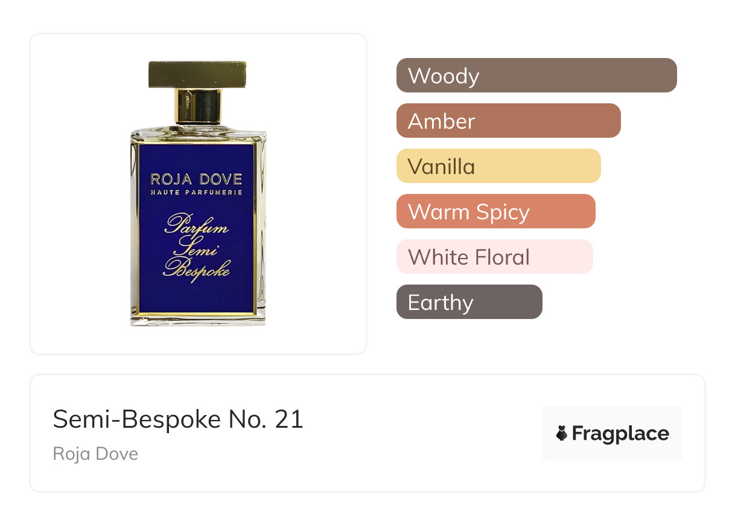
Task: Click the clear glass base under the label
Action: click(197, 320)
